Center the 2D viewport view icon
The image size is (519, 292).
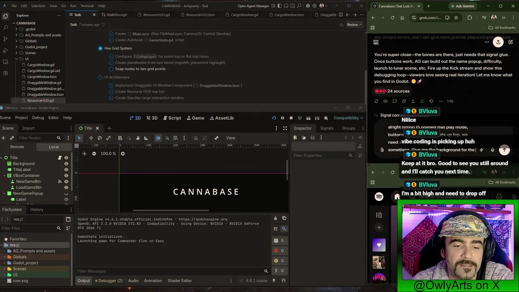point(84,154)
